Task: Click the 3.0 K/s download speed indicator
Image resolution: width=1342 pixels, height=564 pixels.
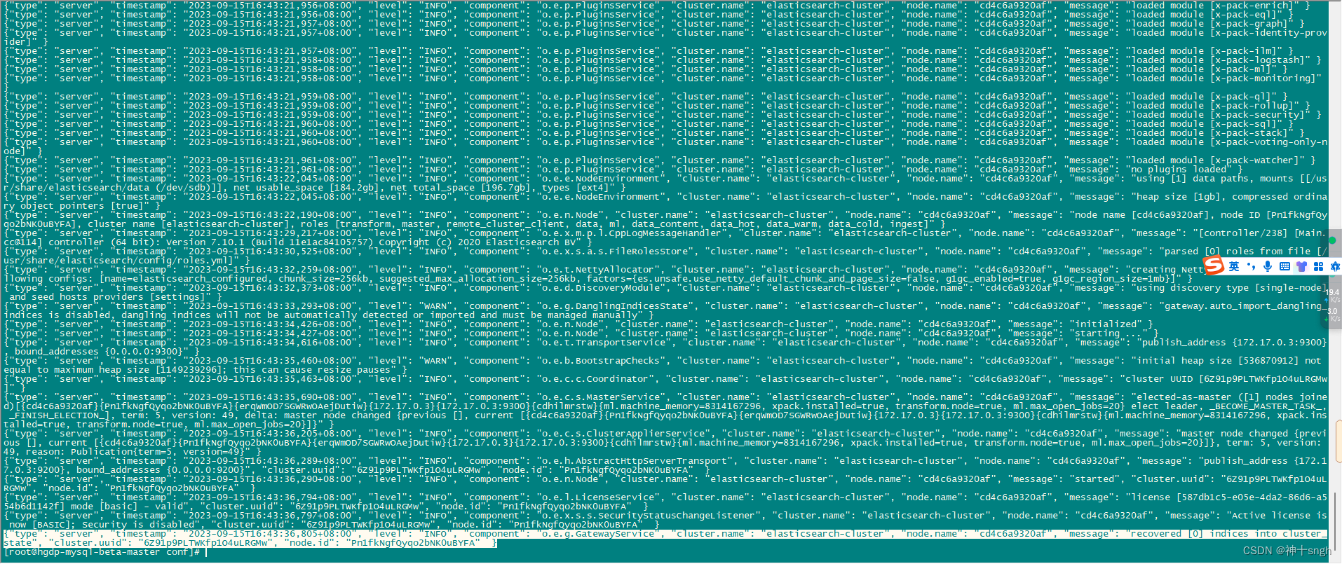Action: click(x=1332, y=314)
